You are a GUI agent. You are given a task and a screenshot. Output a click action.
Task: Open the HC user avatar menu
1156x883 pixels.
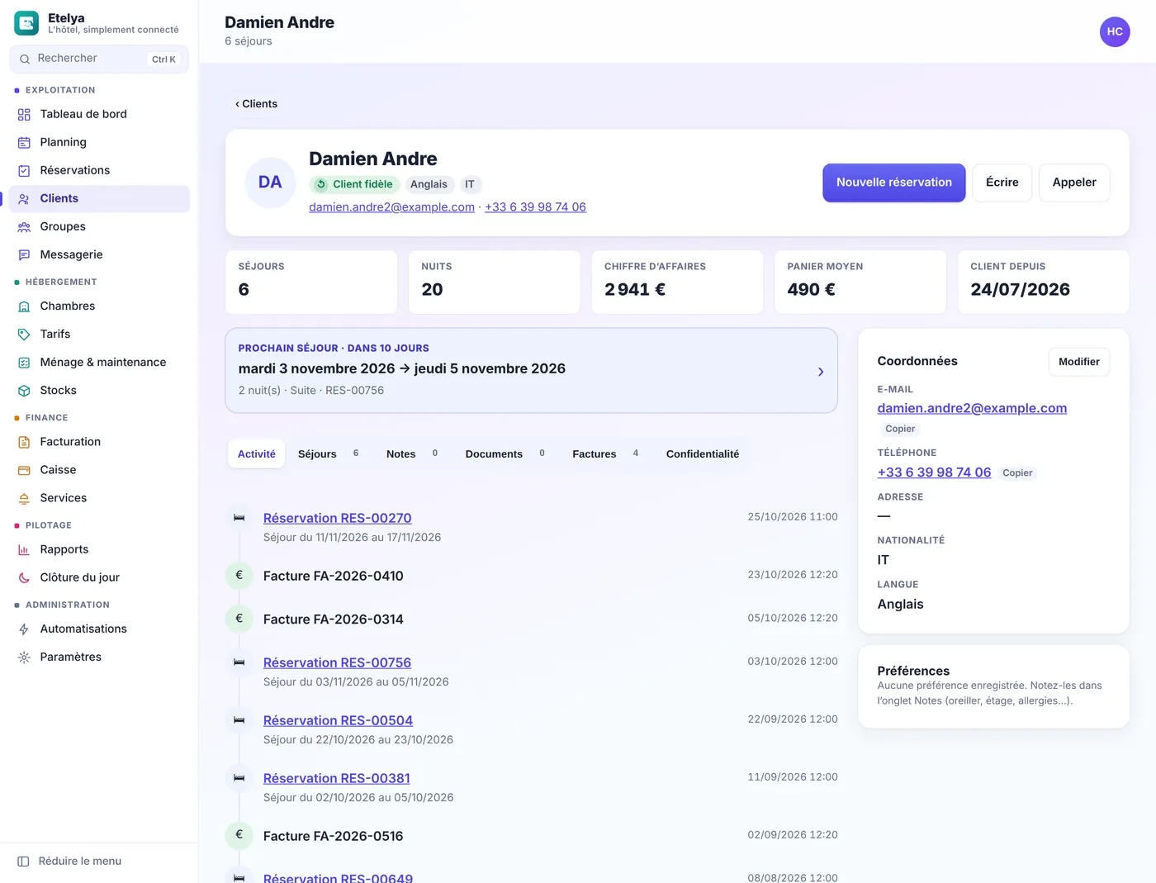coord(1115,31)
